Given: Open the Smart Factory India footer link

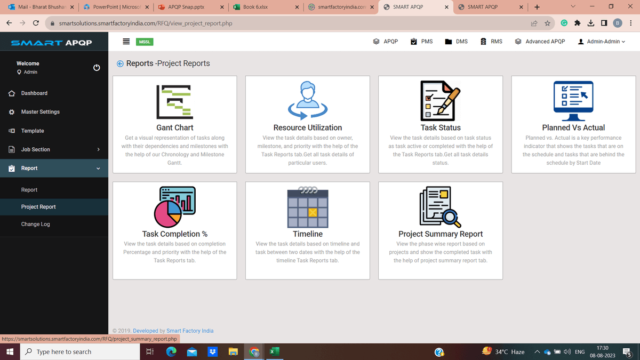Looking at the screenshot, I should coord(189,331).
